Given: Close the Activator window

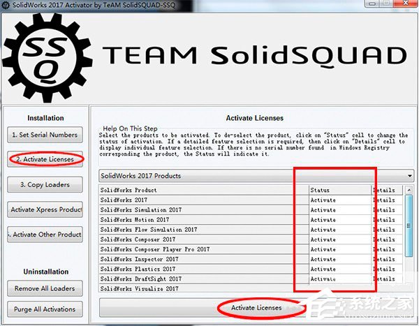Looking at the screenshot, I should click(x=405, y=3).
